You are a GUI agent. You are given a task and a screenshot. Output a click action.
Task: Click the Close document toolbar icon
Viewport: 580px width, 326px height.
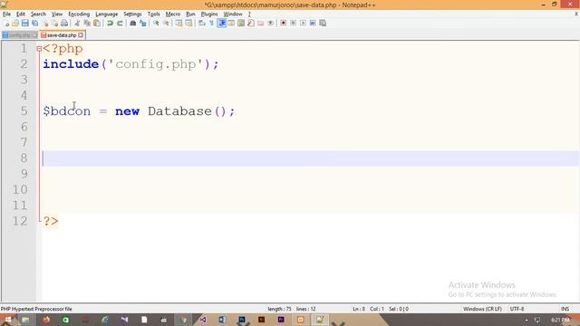[45, 24]
